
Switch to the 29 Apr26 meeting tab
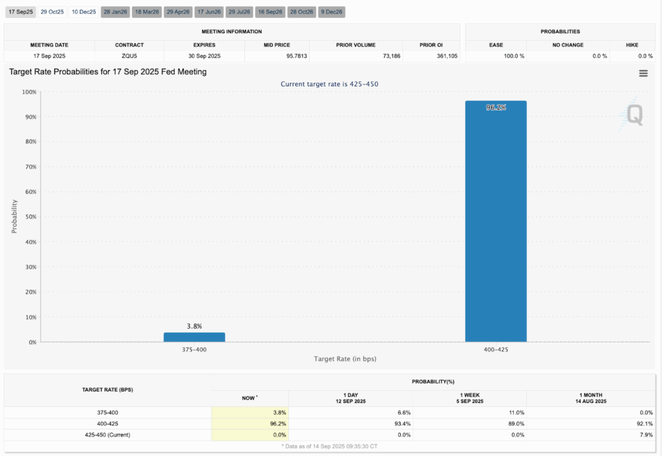click(178, 12)
